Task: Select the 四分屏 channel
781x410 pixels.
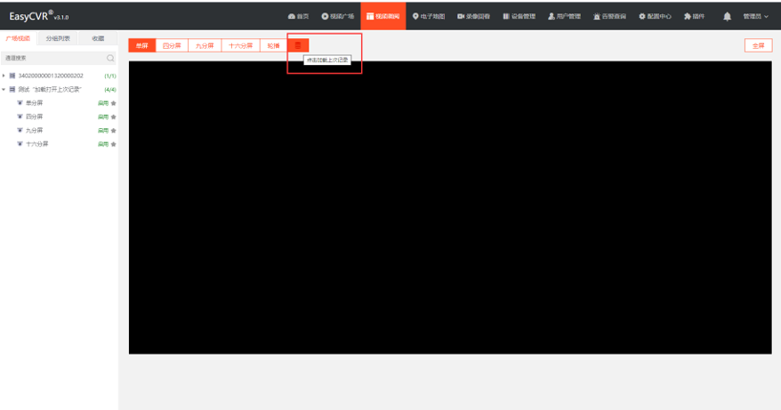Action: pyautogui.click(x=35, y=117)
